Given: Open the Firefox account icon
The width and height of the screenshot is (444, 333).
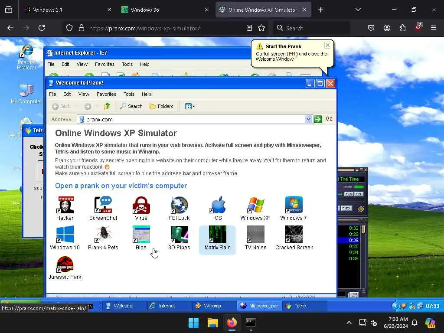Looking at the screenshot, I should [x=387, y=28].
